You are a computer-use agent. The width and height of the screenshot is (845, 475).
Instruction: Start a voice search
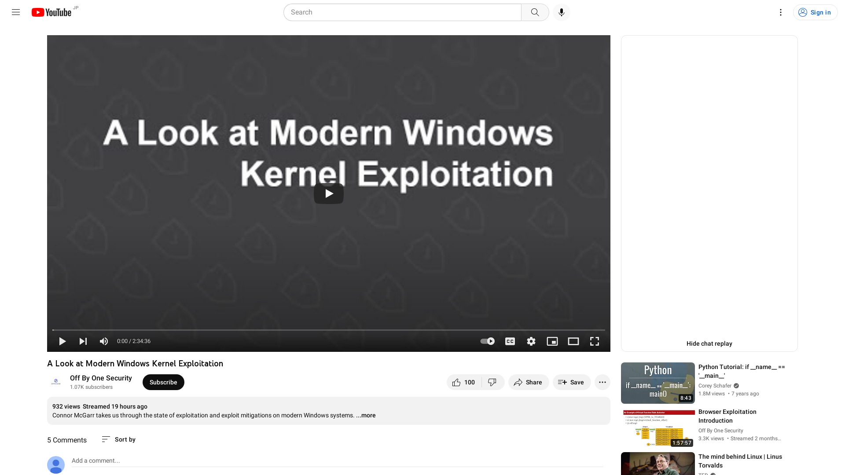[561, 12]
